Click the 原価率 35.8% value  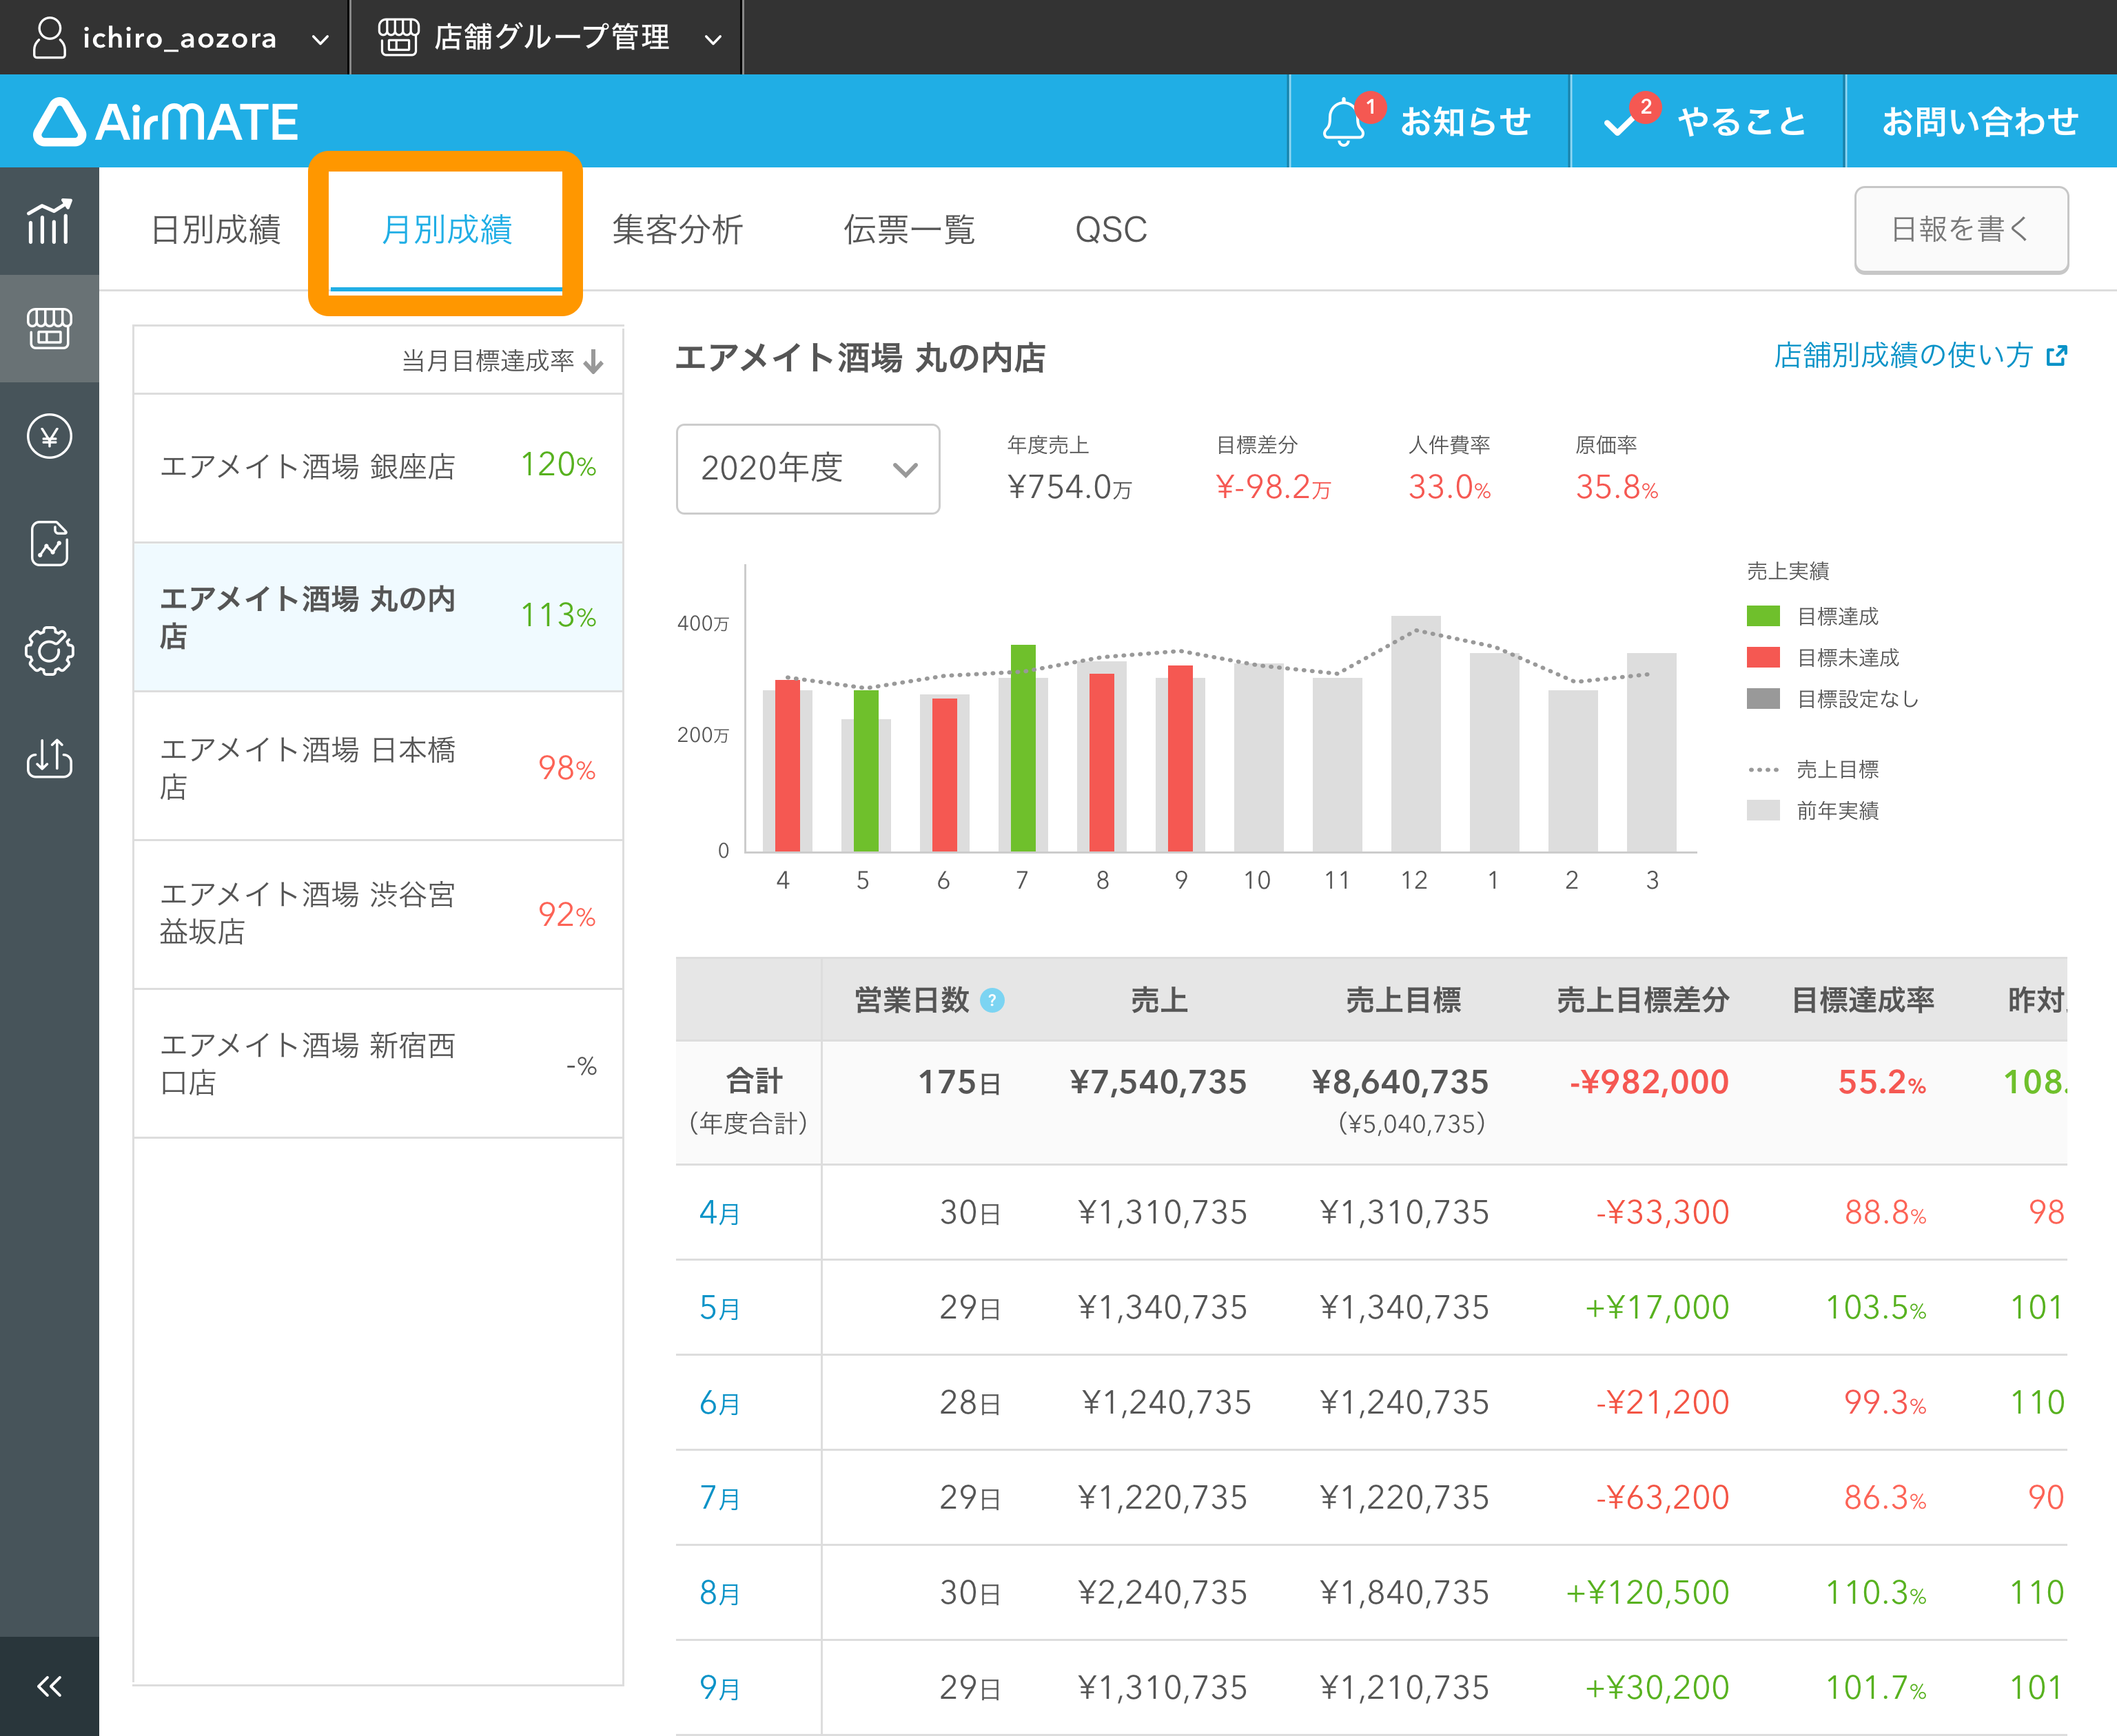(1616, 487)
